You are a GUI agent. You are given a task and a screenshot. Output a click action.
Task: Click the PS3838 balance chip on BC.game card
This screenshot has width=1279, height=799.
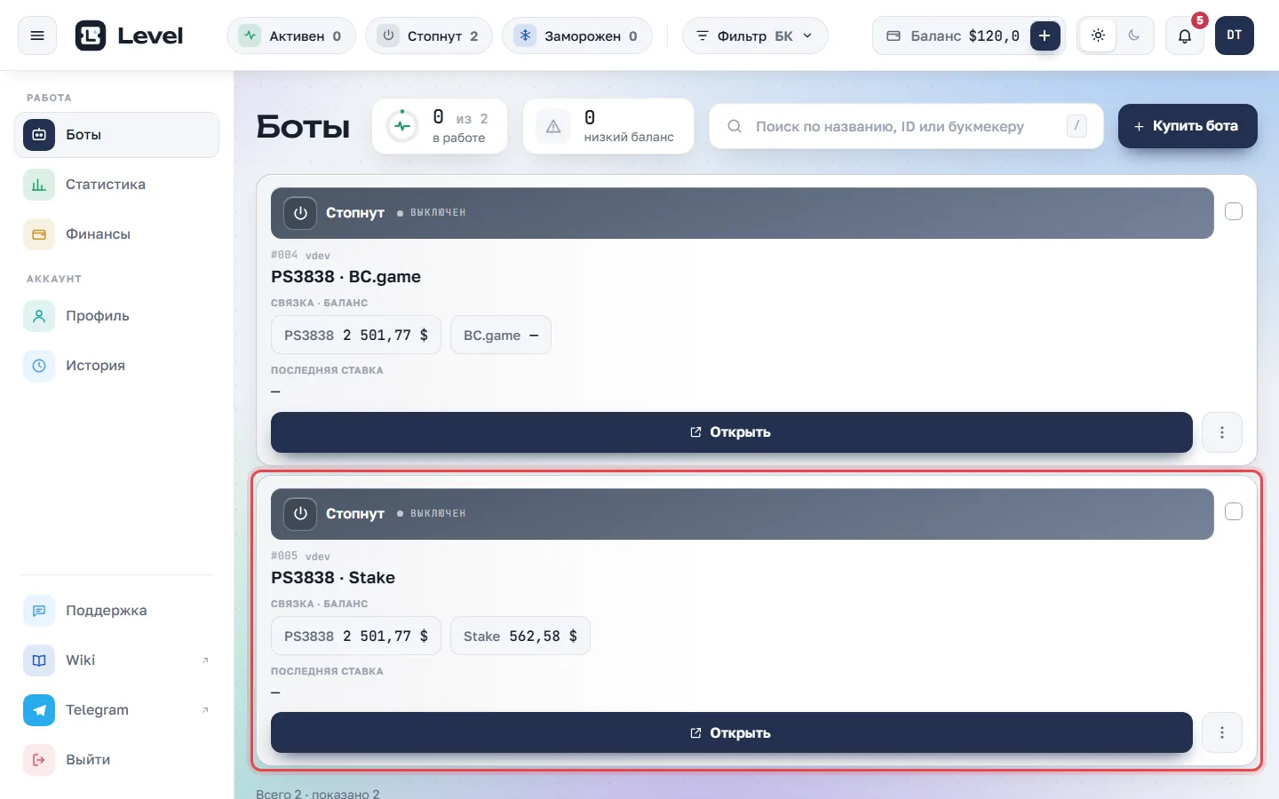[356, 336]
